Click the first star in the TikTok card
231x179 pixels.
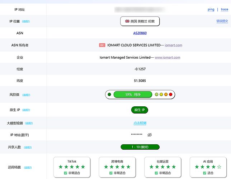pos(61,167)
